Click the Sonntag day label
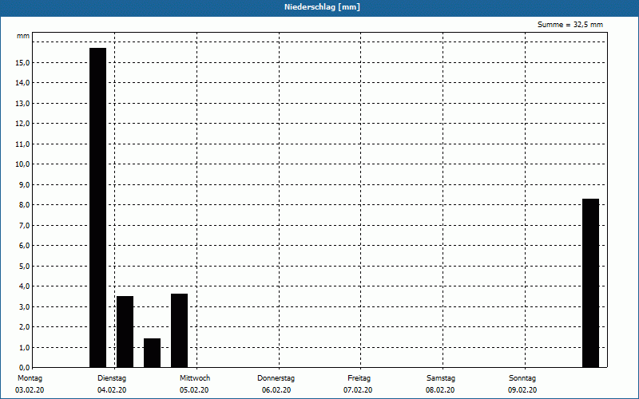This screenshot has height=399, width=639. click(x=522, y=377)
